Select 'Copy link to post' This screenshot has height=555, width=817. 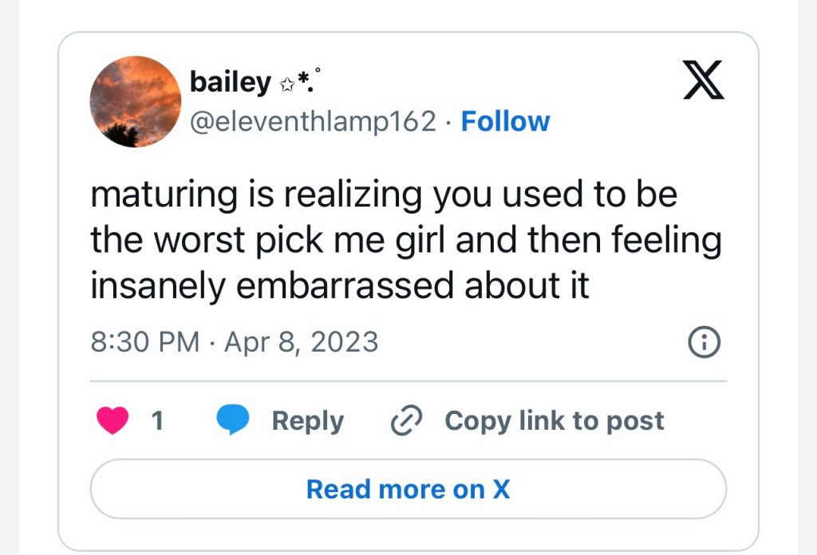[x=554, y=420]
